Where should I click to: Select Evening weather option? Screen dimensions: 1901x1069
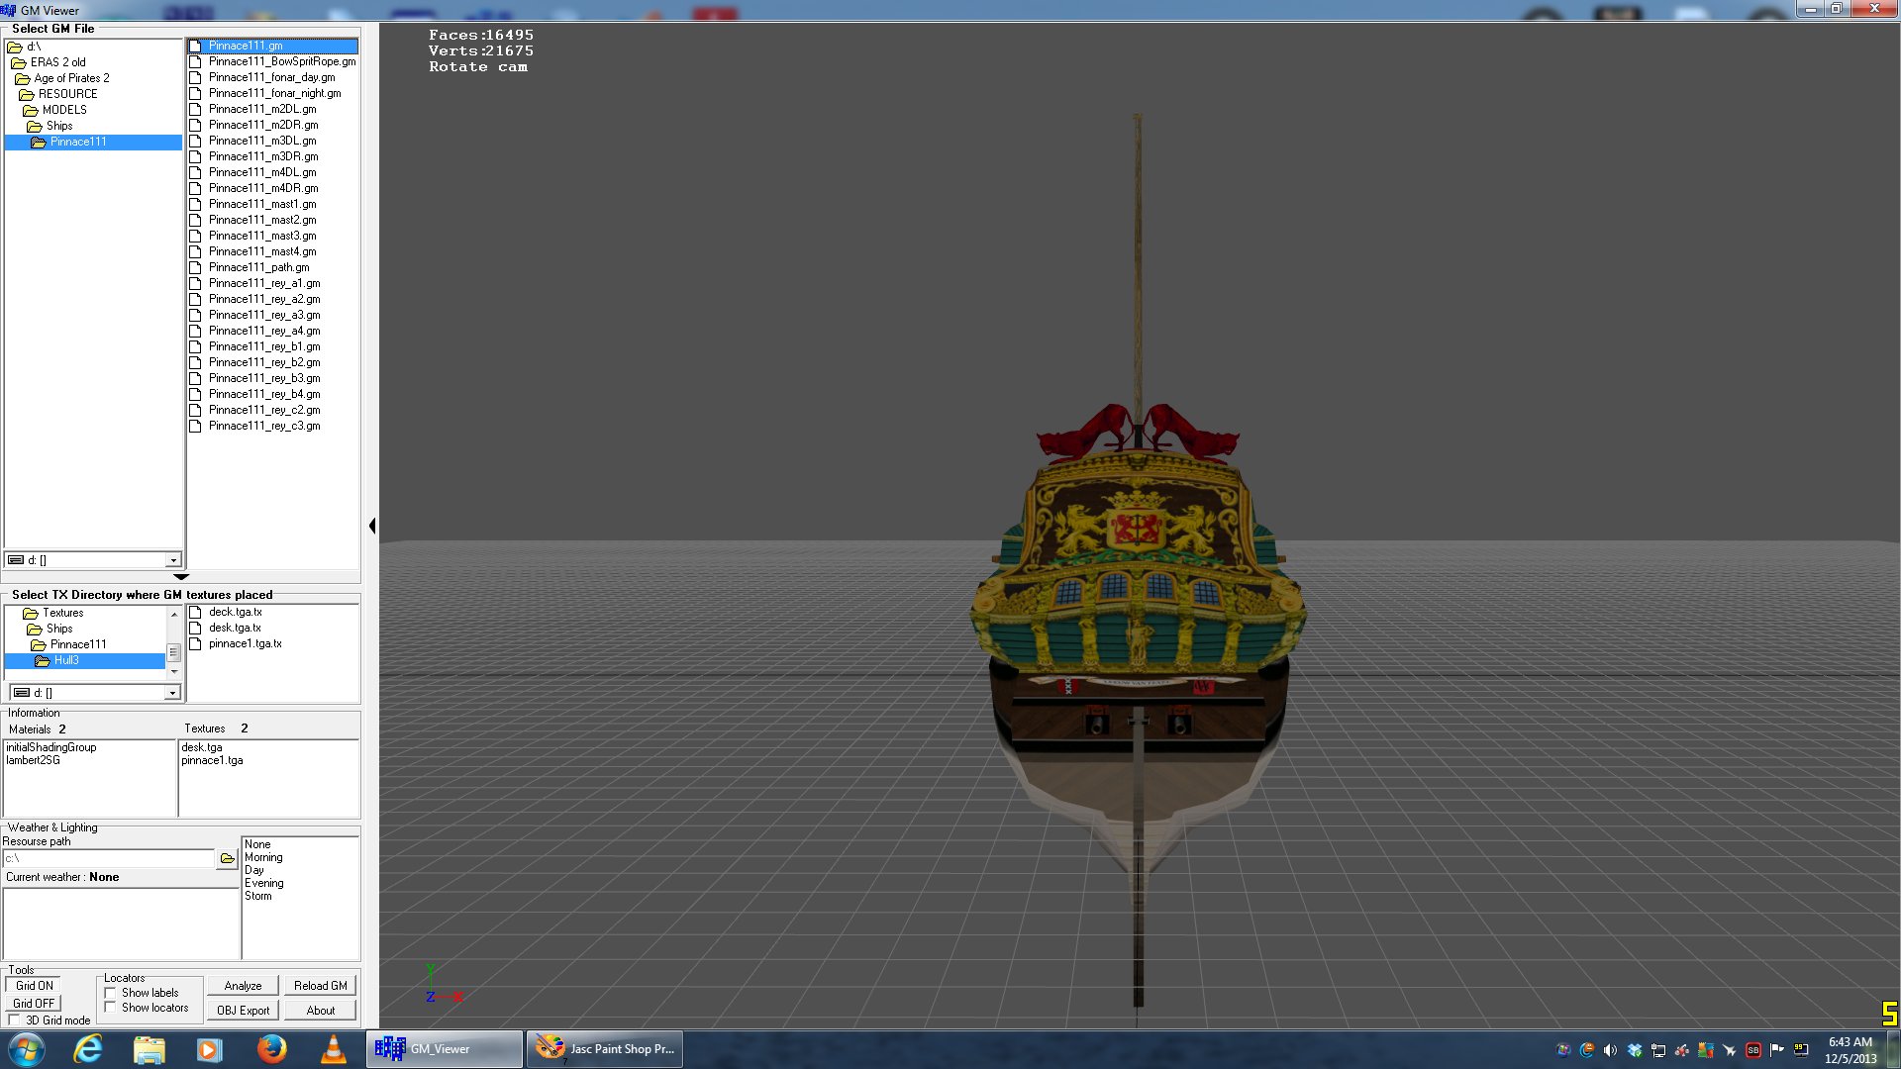point(263,883)
